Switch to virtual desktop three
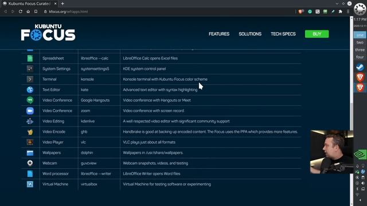Screen dimensions: 367x206 360,50
